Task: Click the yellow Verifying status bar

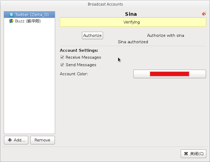Action: [x=133, y=22]
